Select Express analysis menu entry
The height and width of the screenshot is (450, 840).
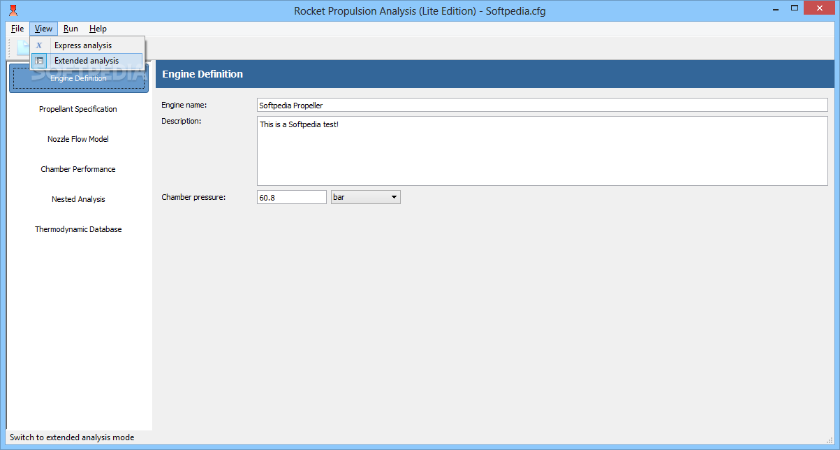87,45
